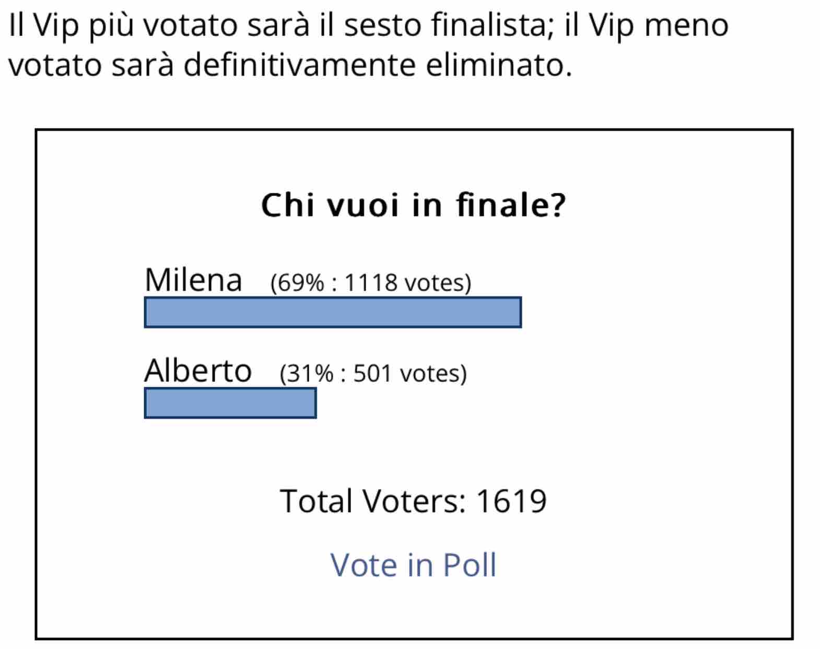The width and height of the screenshot is (820, 649).
Task: Open the Vote in Poll link
Action: pos(413,565)
